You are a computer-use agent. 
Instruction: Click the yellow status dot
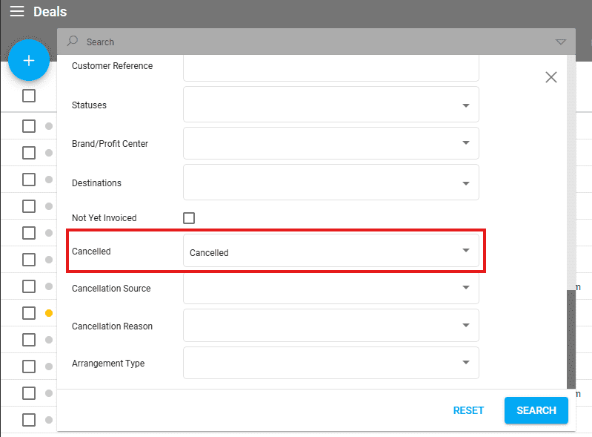[49, 313]
